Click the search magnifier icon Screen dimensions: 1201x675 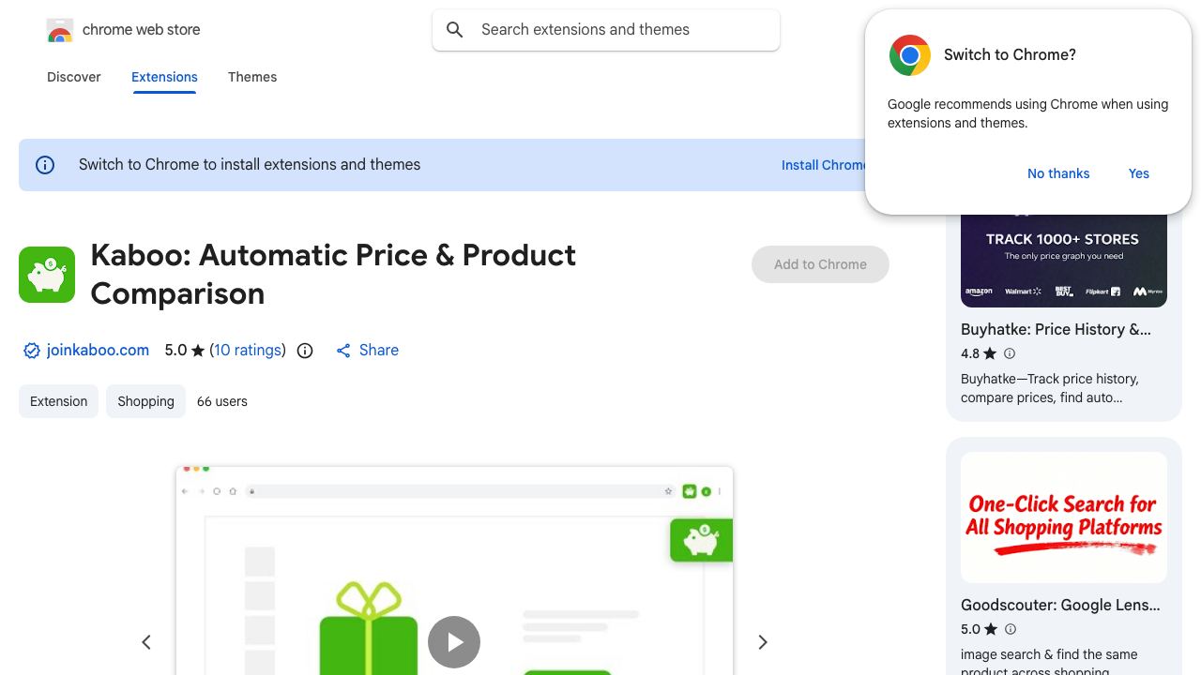click(455, 30)
